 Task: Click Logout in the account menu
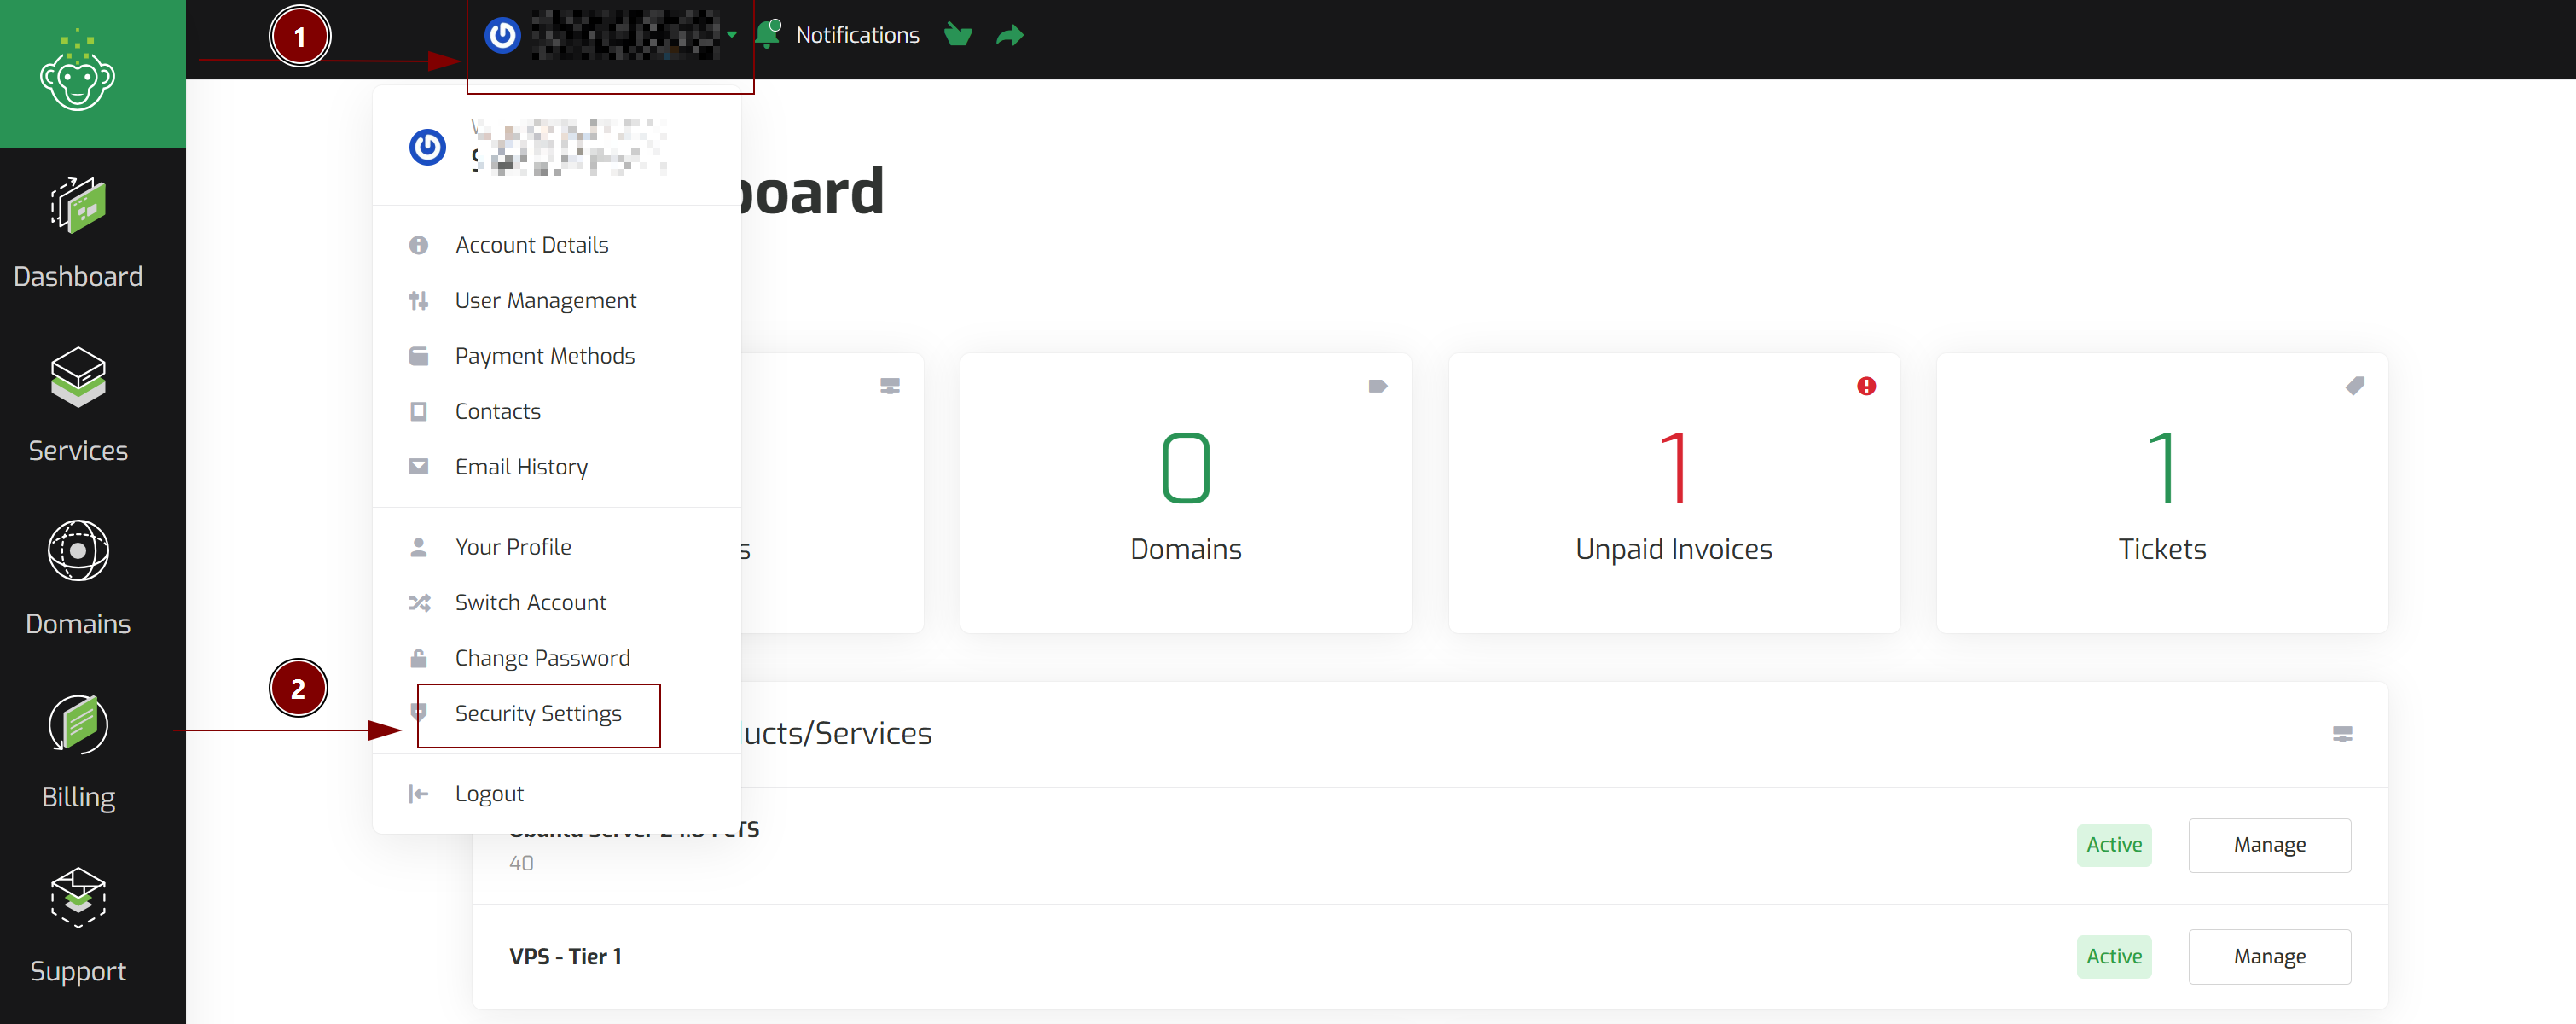tap(489, 793)
